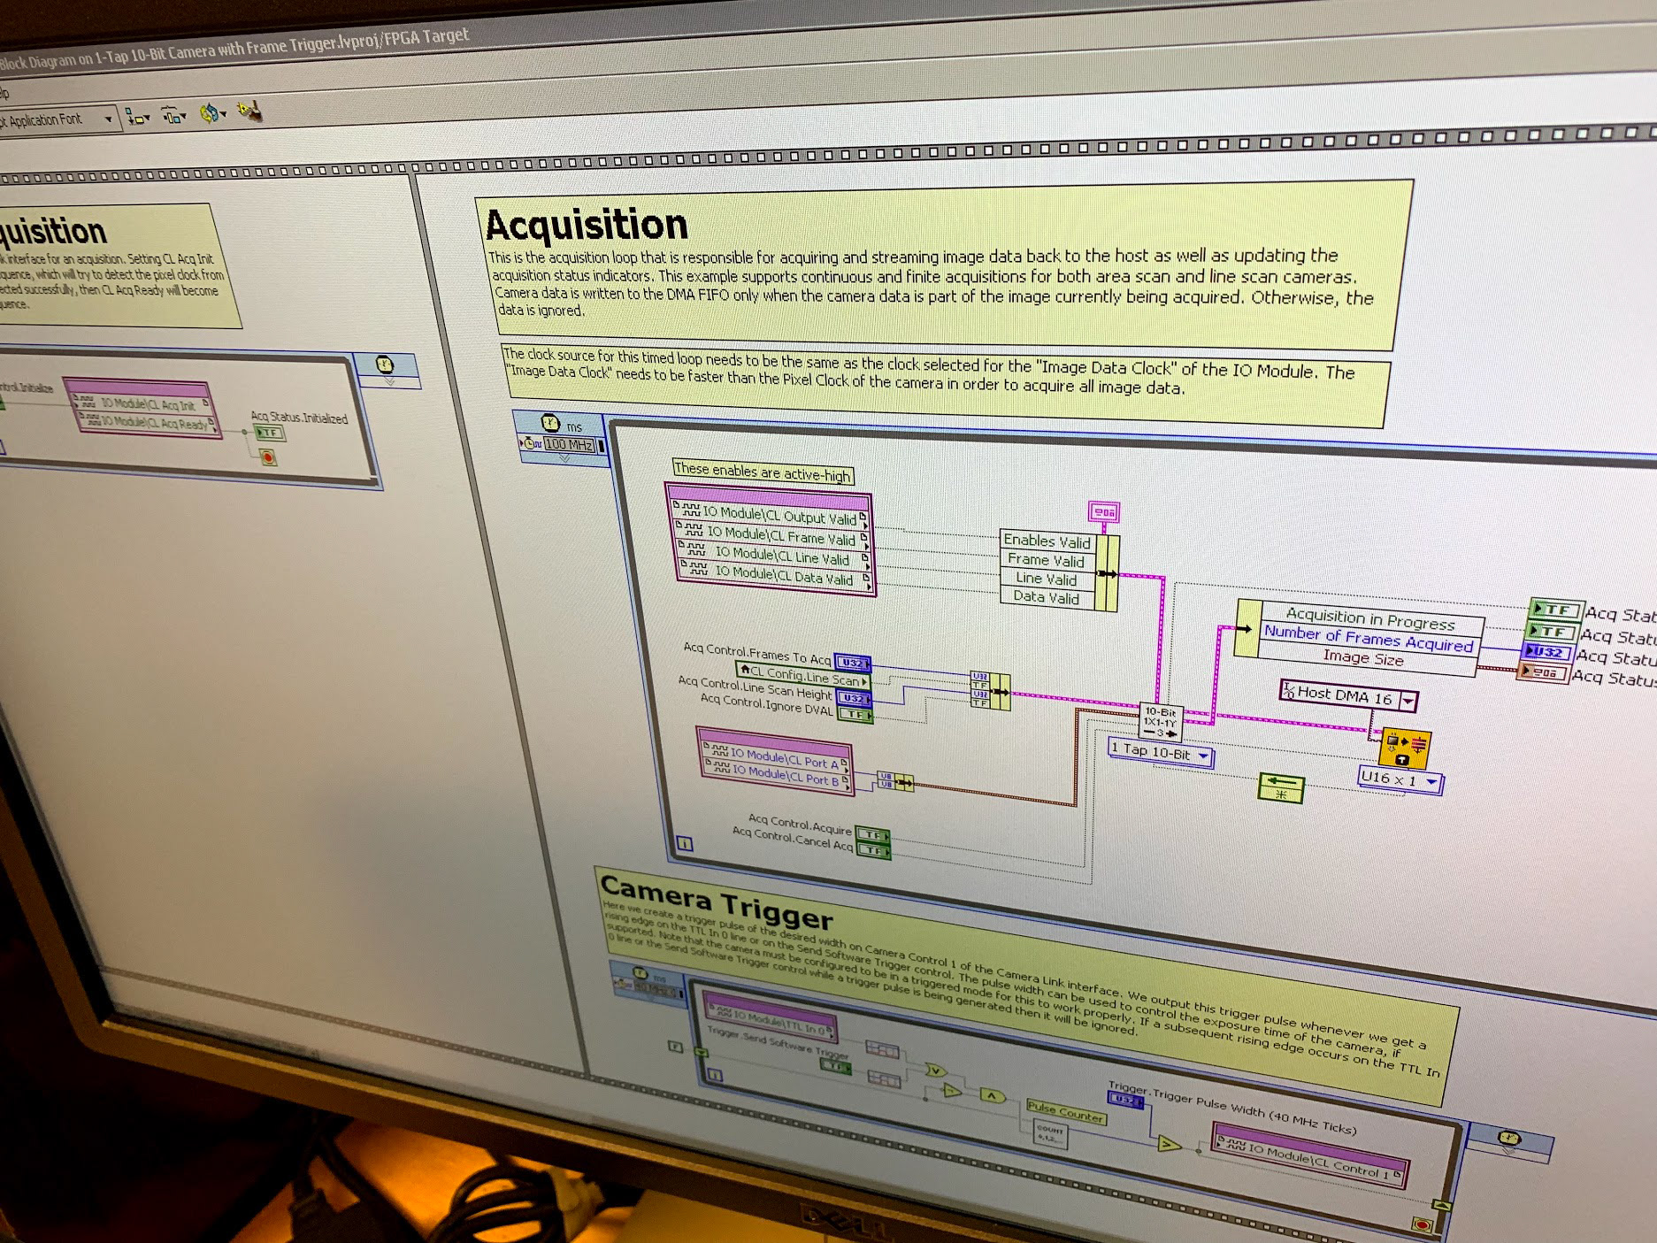Viewport: 1657px width, 1243px height.
Task: Click the Camera Trigger loop iteration terminal
Action: [716, 1076]
